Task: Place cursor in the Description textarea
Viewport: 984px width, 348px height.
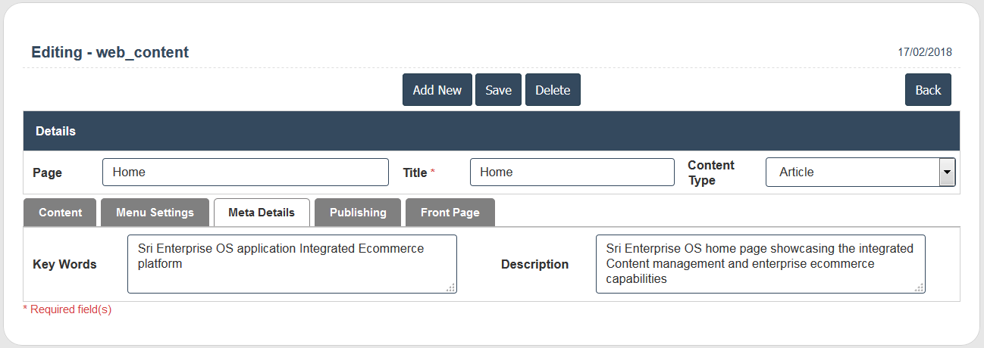Action: (760, 264)
